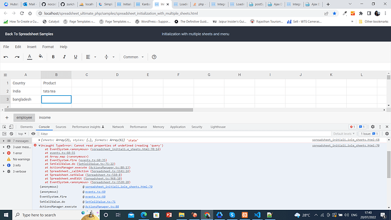Image resolution: width=391 pixels, height=220 pixels.
Task: Open Microsoft Edge from taskbar
Action: pyautogui.click(x=143, y=215)
